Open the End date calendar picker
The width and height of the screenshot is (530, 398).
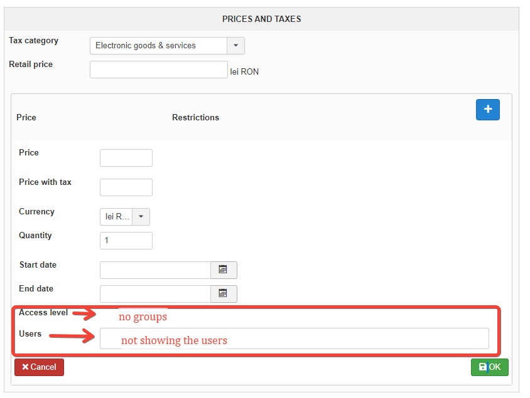click(x=223, y=293)
